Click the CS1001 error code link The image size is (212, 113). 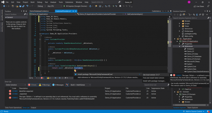click(x=15, y=91)
